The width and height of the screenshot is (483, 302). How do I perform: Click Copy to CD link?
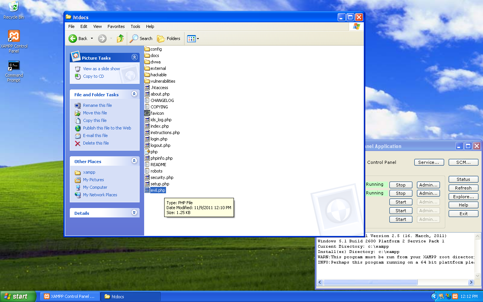point(93,76)
